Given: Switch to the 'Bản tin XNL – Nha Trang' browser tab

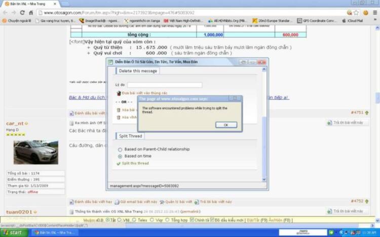Looking at the screenshot, I should tap(30, 4).
